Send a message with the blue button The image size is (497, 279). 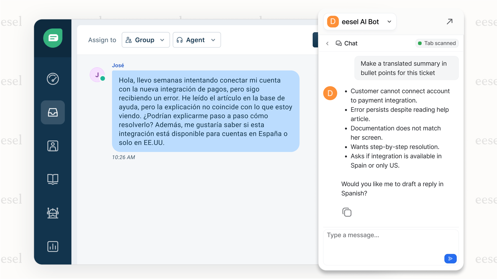[x=450, y=259]
